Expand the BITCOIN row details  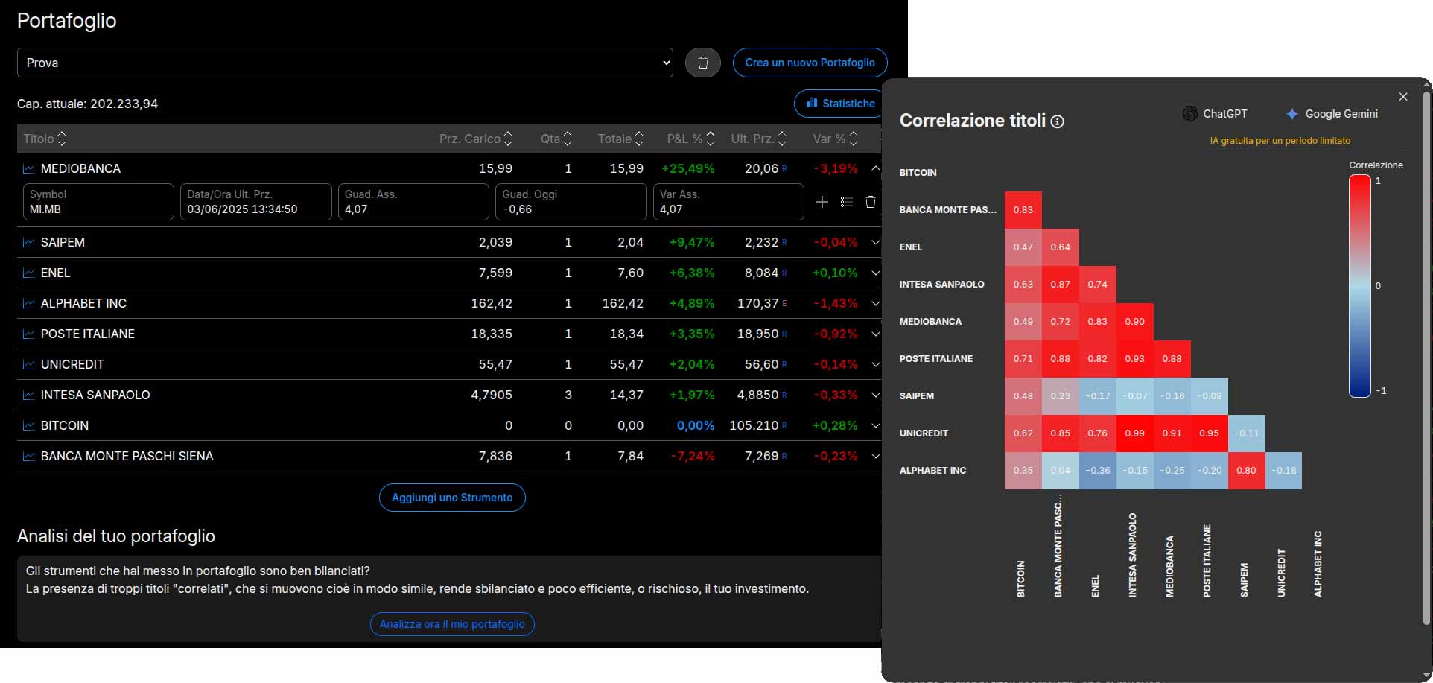pos(875,425)
